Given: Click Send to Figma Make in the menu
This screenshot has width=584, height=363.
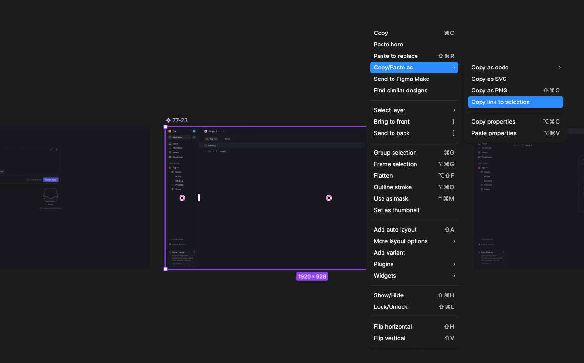Looking at the screenshot, I should click(x=401, y=79).
